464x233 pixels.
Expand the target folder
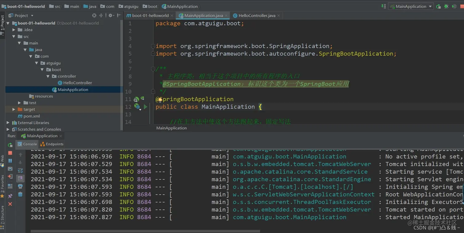(x=14, y=109)
